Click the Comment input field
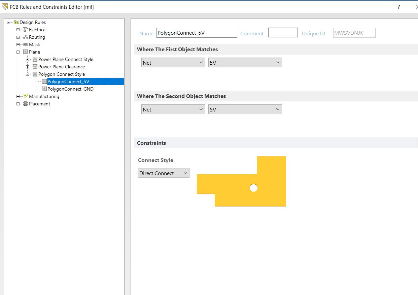This screenshot has height=295, width=418. pos(283,33)
